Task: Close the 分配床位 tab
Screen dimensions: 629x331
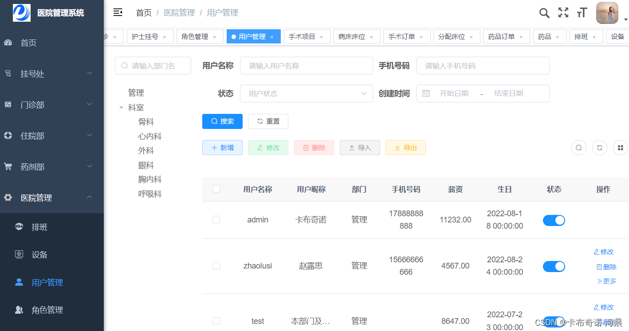Action: (x=471, y=37)
